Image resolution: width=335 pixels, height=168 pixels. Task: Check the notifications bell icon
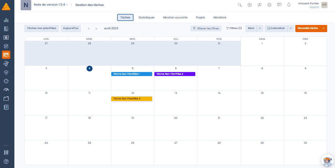click(x=289, y=5)
